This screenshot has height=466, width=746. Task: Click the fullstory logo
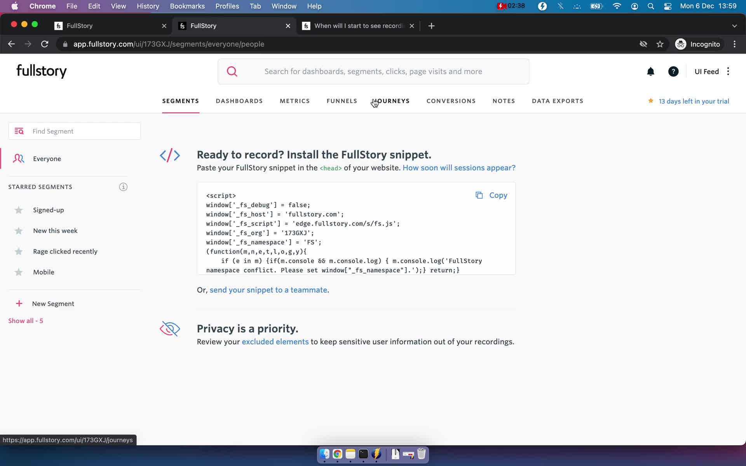42,71
